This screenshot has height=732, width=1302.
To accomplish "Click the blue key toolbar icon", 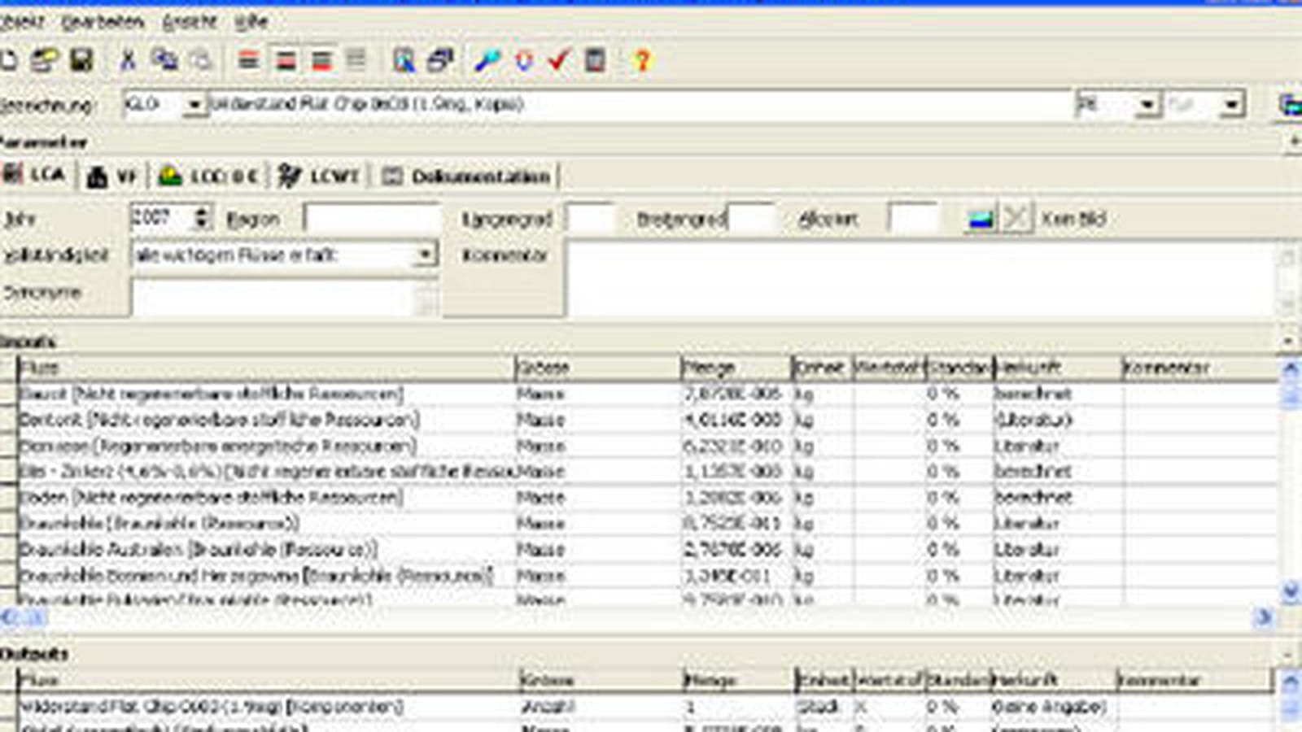I will [487, 60].
